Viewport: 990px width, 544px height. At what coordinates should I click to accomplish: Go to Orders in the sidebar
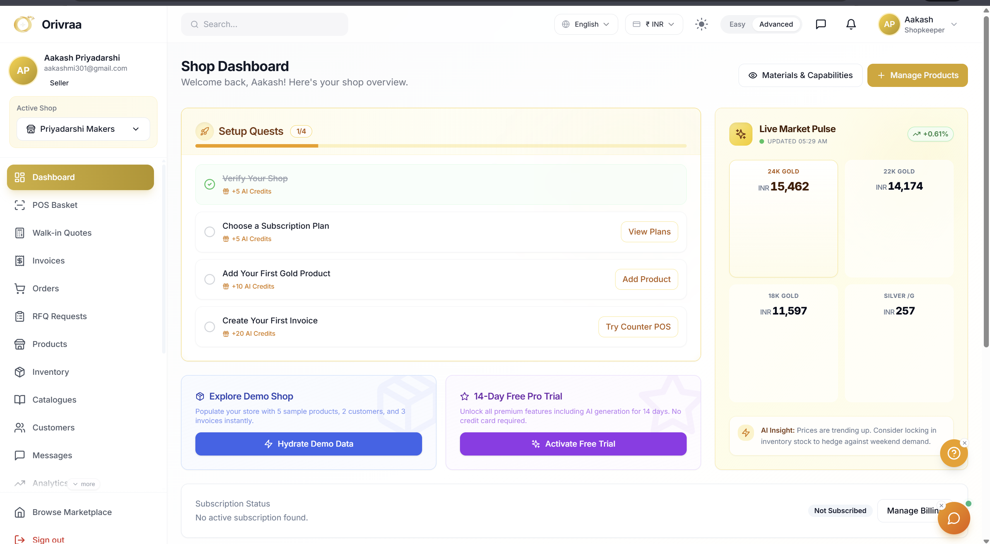(80, 289)
